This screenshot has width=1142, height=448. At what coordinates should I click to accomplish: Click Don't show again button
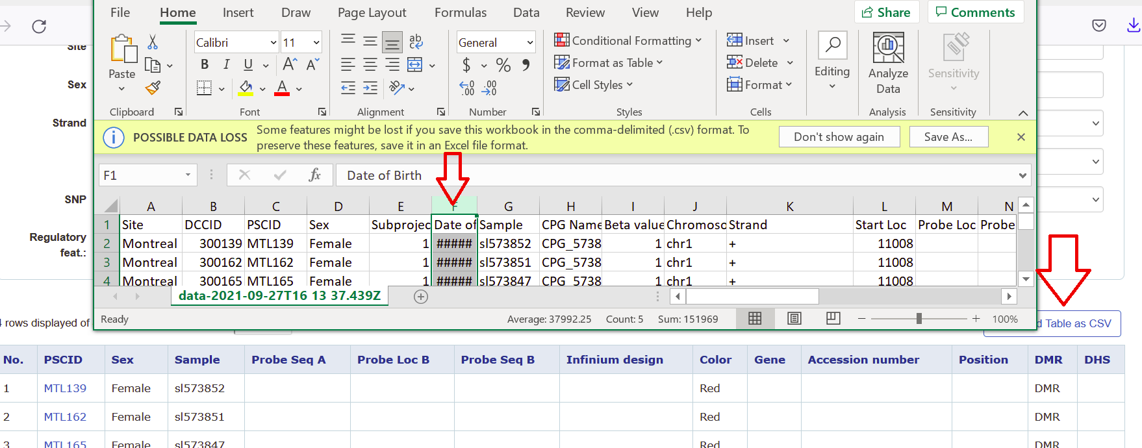point(839,136)
